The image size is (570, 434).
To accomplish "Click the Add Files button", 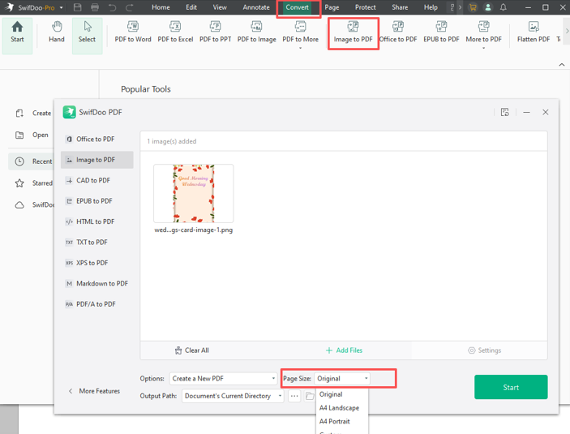I will [x=344, y=350].
